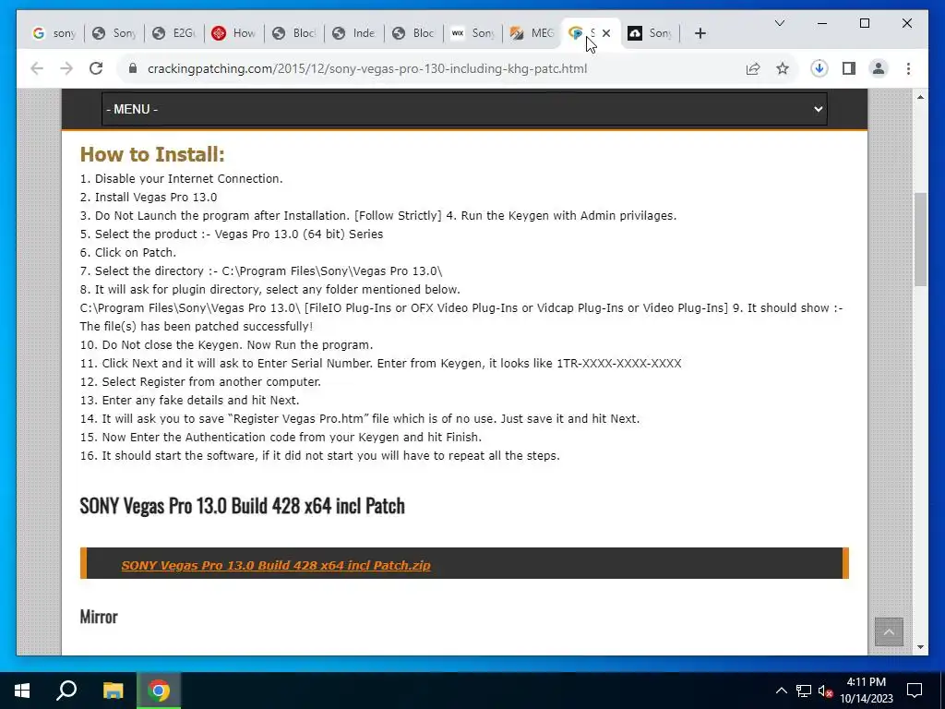
Task: Click the page scrollbar down arrow
Action: [920, 647]
